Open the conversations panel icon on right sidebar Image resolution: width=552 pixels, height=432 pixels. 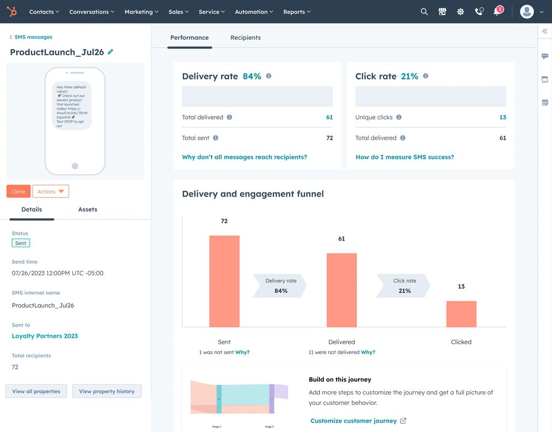[545, 56]
